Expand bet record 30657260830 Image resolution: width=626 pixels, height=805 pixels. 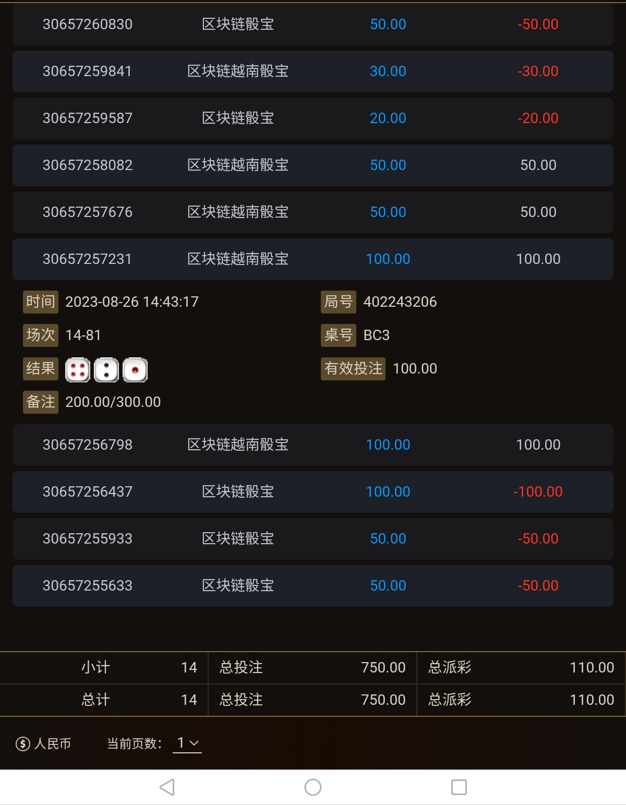click(313, 25)
